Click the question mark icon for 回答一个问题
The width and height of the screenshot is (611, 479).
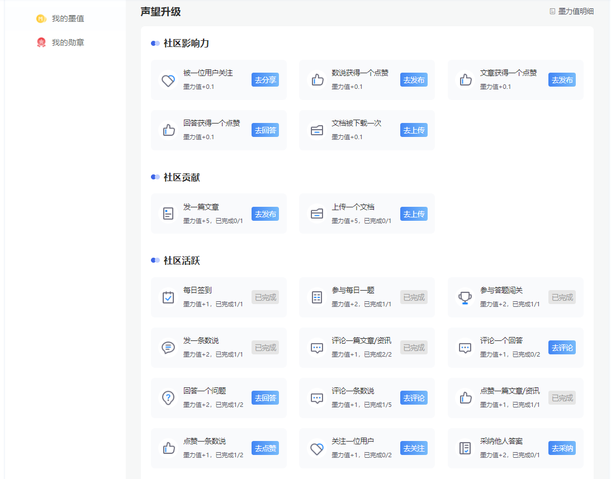click(168, 398)
